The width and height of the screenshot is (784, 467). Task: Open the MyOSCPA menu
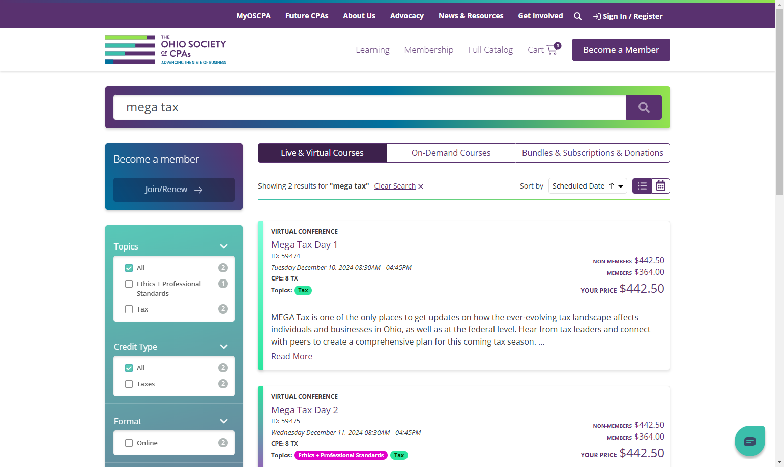point(253,16)
